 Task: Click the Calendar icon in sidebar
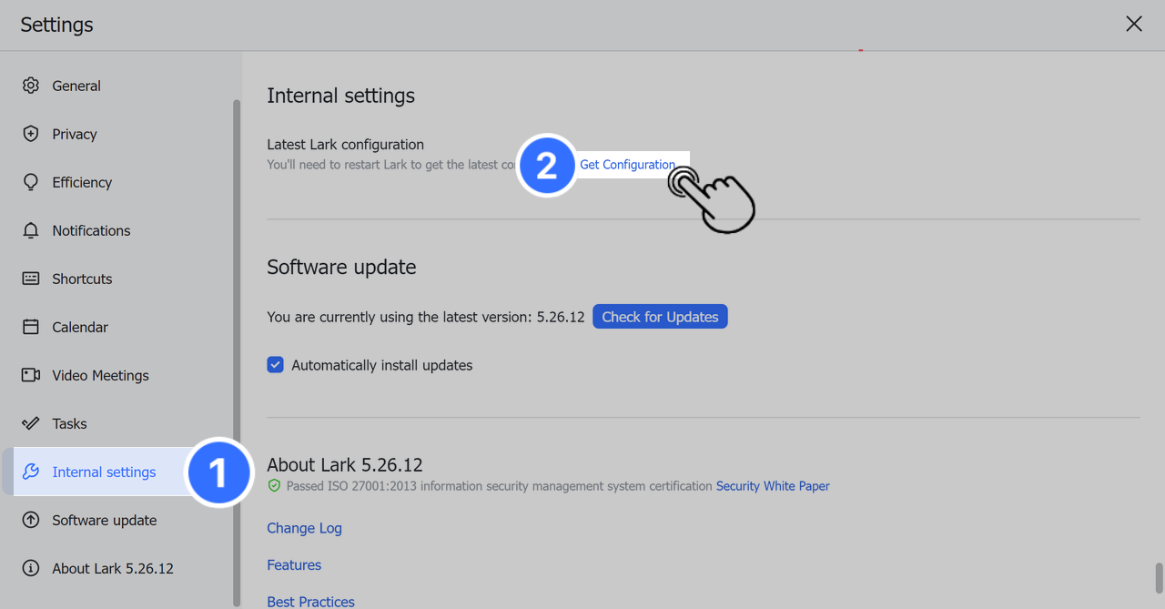click(31, 327)
